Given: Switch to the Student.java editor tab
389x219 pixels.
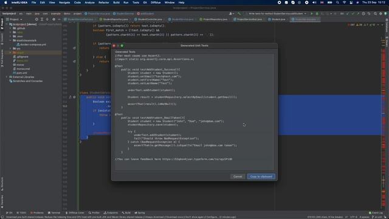Looking at the screenshot, I should [278, 19].
